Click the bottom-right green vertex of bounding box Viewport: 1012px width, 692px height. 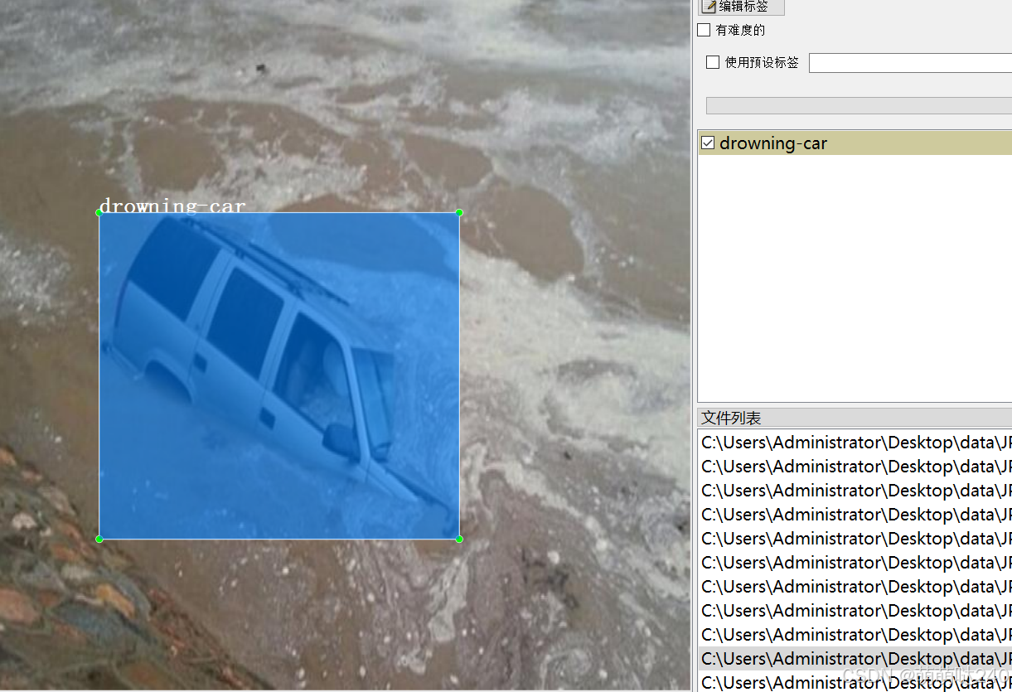459,540
